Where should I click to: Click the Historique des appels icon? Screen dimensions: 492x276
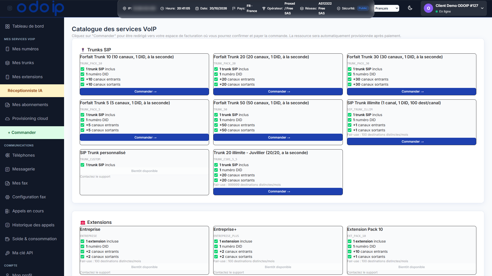point(7,225)
